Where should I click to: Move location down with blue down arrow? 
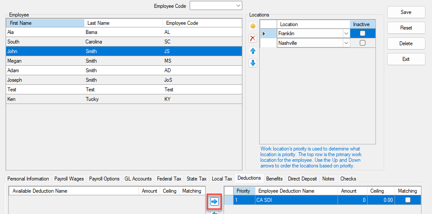click(253, 63)
